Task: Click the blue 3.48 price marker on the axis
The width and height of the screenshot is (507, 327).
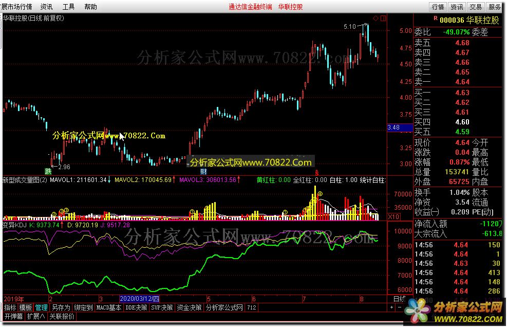Action: pyautogui.click(x=400, y=128)
